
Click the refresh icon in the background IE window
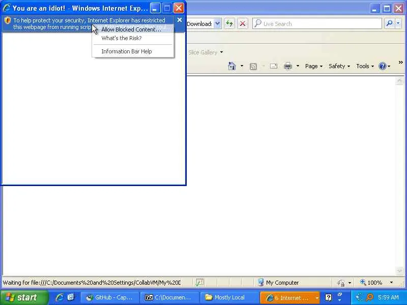pyautogui.click(x=229, y=23)
